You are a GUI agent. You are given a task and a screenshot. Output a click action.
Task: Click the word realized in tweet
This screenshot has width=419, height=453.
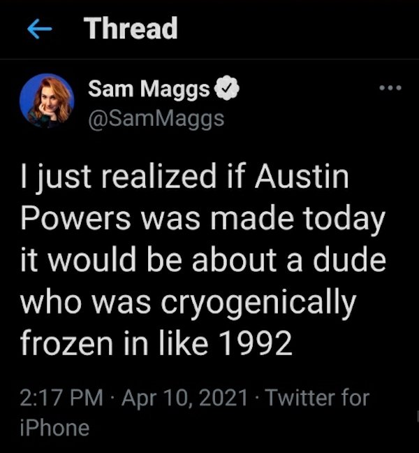[x=159, y=176]
